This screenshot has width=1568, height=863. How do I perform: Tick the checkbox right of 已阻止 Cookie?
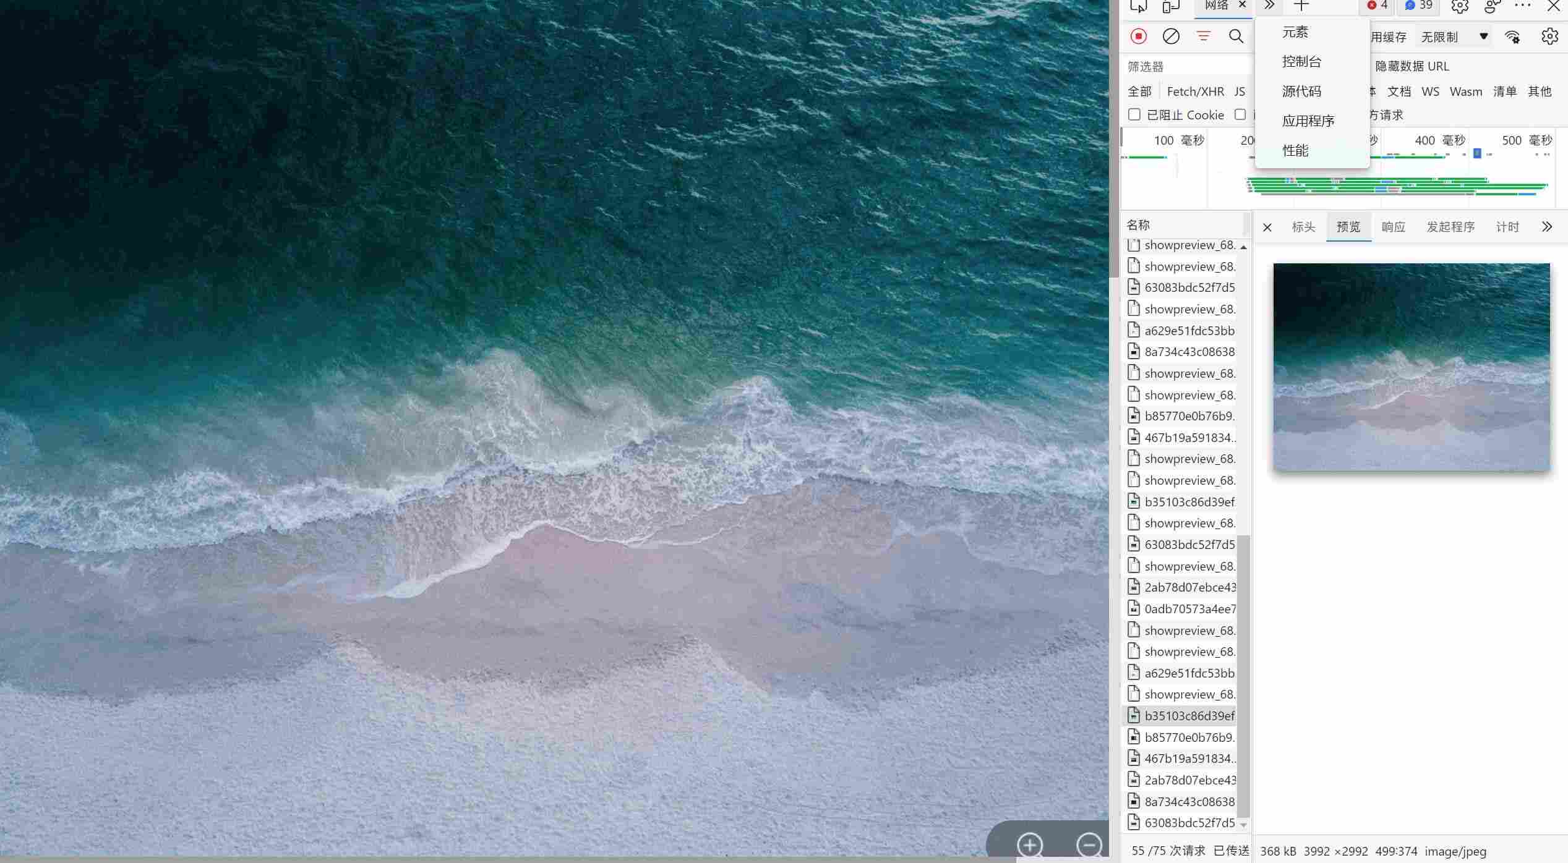click(x=1240, y=114)
